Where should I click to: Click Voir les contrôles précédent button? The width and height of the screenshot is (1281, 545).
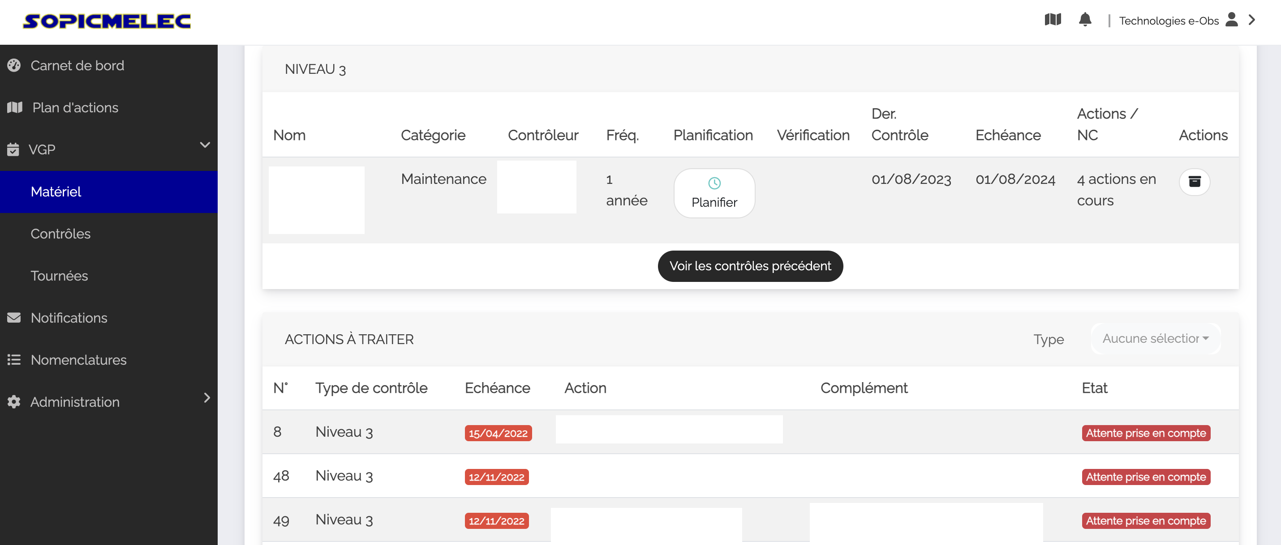[x=751, y=265]
